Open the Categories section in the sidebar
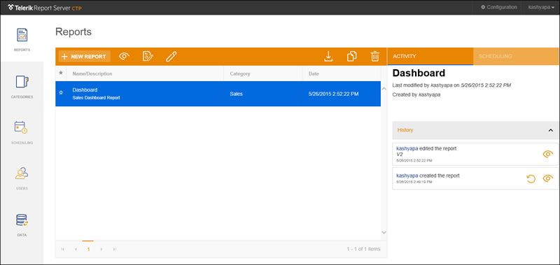Image resolution: width=560 pixels, height=265 pixels. click(22, 87)
